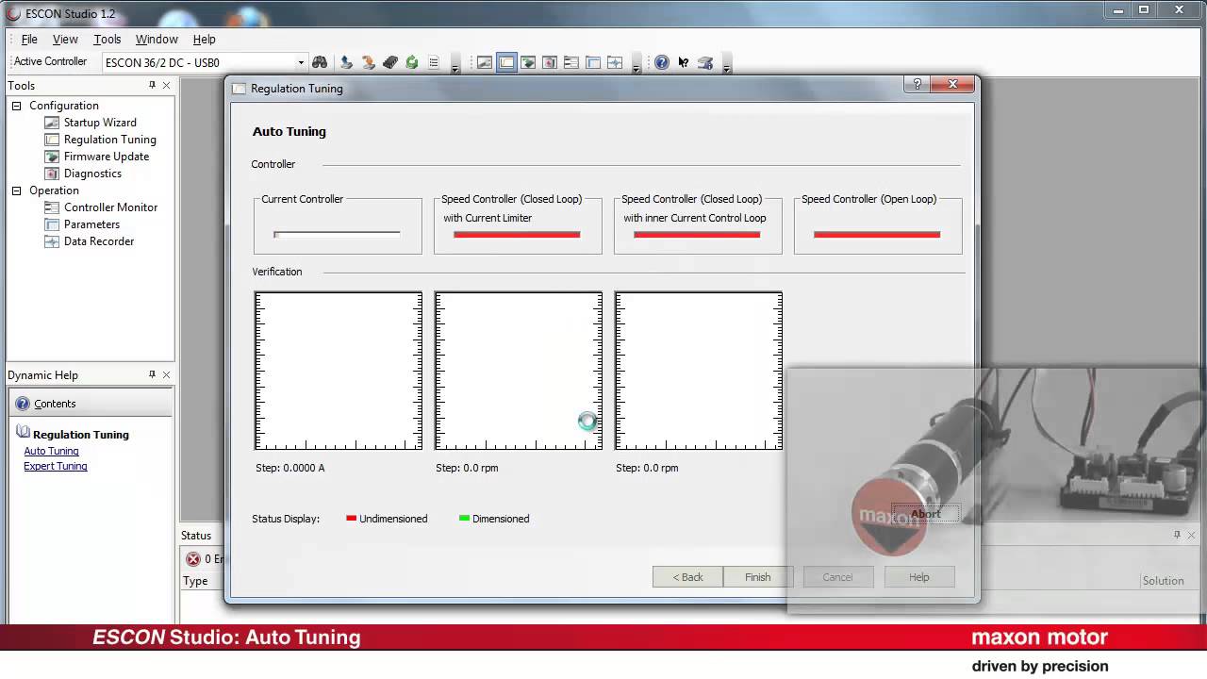Click the red error icon in Status
This screenshot has height=679, width=1207.
click(x=193, y=559)
